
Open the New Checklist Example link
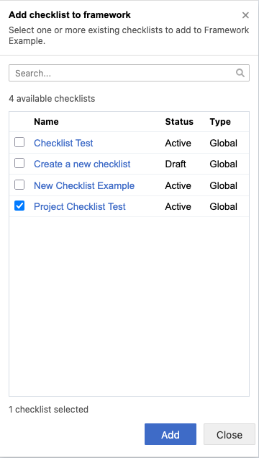coord(84,185)
